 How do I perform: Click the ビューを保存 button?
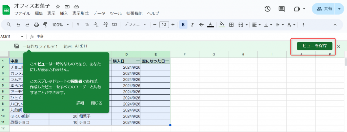pyautogui.click(x=315, y=46)
